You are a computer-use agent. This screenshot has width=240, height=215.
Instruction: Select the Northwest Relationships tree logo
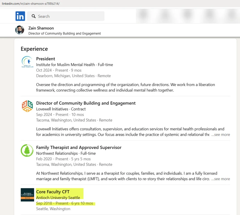pyautogui.click(x=27, y=150)
